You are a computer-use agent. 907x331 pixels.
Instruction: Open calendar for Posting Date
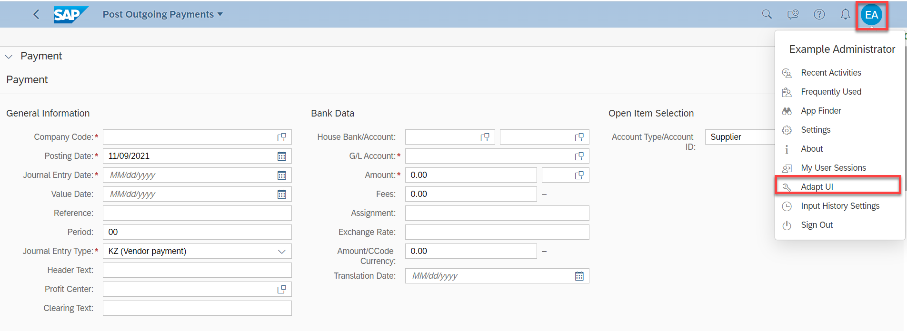[282, 156]
